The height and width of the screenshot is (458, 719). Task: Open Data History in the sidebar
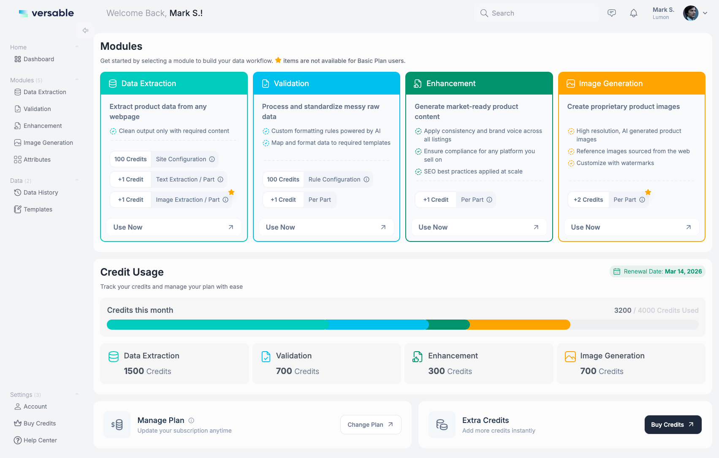point(41,192)
